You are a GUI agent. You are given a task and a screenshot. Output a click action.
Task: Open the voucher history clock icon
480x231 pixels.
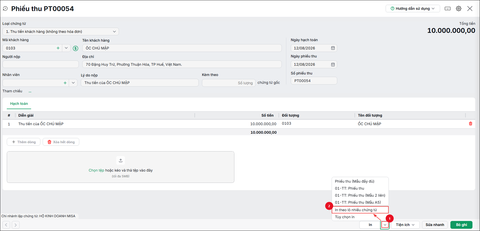click(5, 9)
